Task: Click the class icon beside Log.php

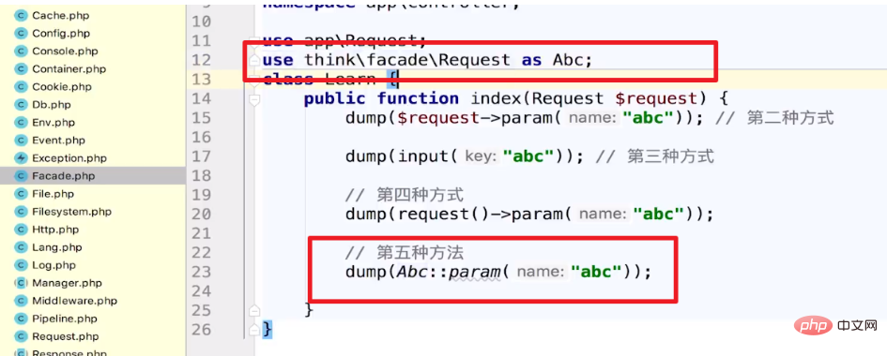Action: click(x=21, y=265)
